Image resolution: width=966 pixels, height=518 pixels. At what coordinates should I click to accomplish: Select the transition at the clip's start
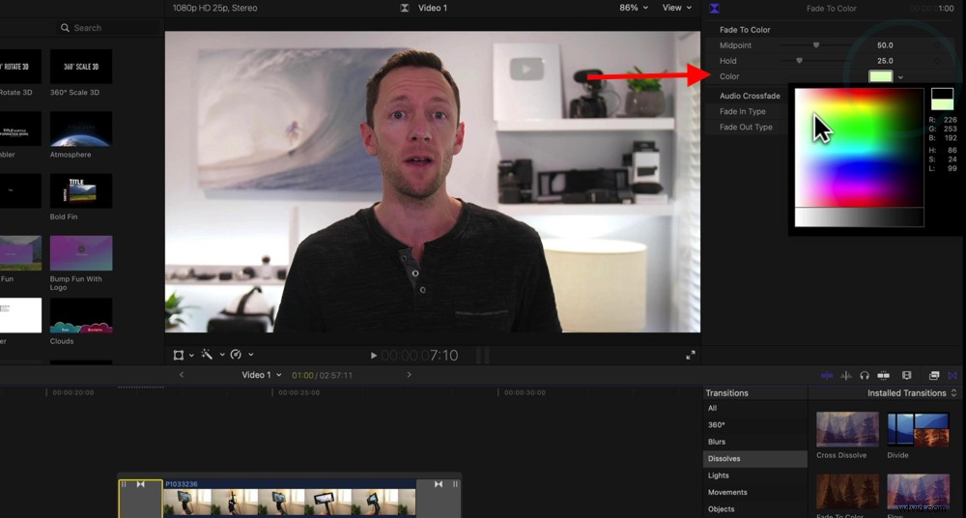pyautogui.click(x=140, y=499)
